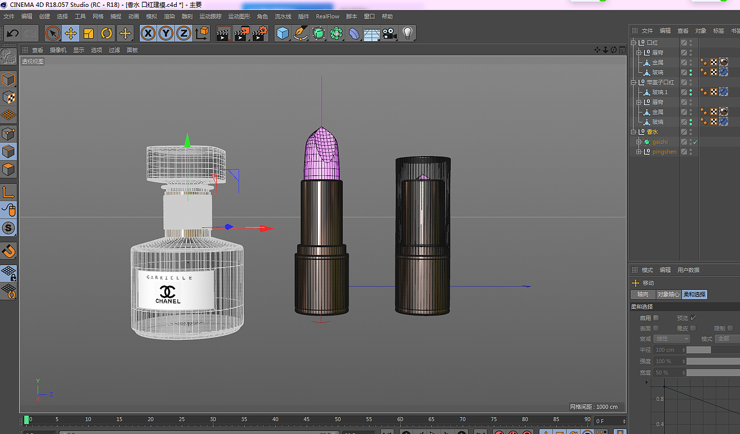Open Edit Render Settings gear clapperboard

point(260,34)
